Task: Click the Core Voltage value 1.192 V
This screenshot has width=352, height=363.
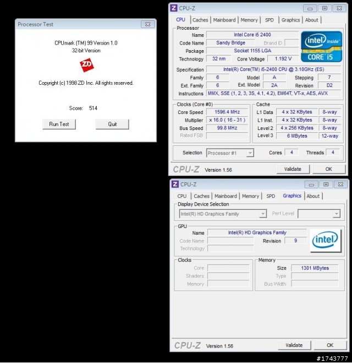Action: 283,59
